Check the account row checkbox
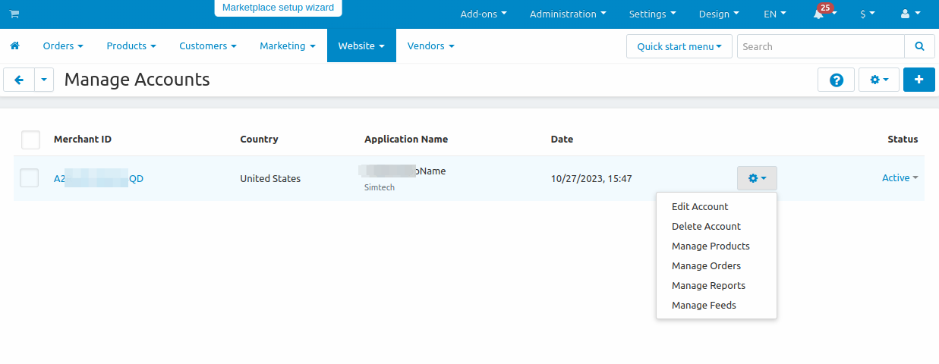939x364 pixels. (x=29, y=178)
